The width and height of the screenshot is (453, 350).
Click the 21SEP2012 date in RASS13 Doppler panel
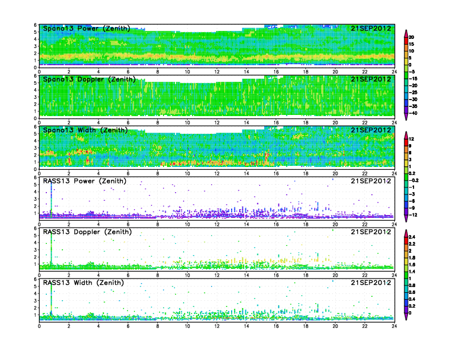point(371,232)
